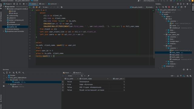Viewport: 194px width, 109px height.
Task: Switch to the users editor tab
Action: pyautogui.click(x=43, y=4)
